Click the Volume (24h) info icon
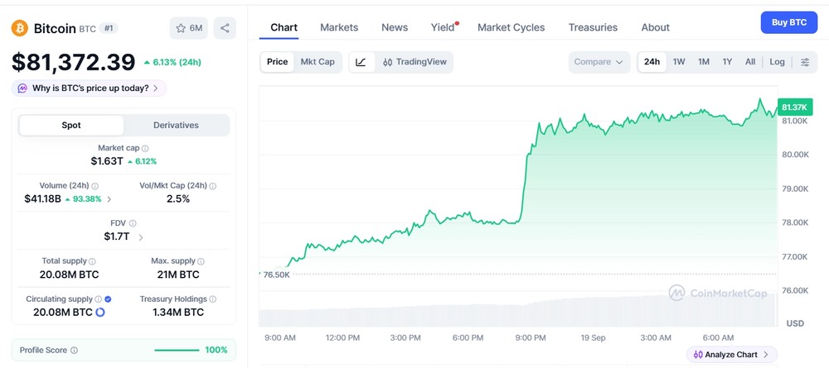This screenshot has width=829, height=368. pos(95,186)
